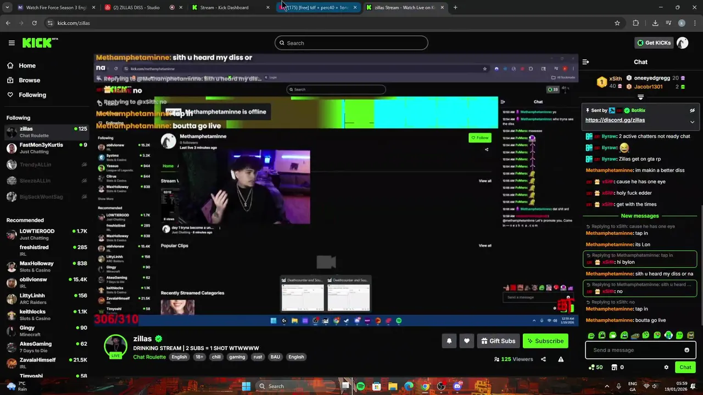Open TrendyALLin offline channel in sidebar
This screenshot has width=703, height=395.
46,165
